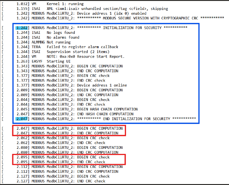The height and width of the screenshot is (185, 229).
Task: Click the 'No alarms found' message
Action: (x=63, y=37)
